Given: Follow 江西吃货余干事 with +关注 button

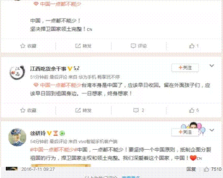Looking at the screenshot, I should coord(185,68).
